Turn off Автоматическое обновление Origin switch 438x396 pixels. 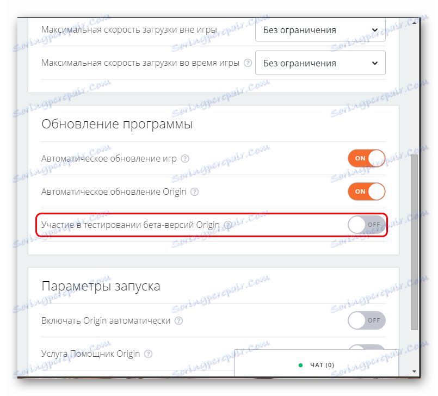[367, 191]
